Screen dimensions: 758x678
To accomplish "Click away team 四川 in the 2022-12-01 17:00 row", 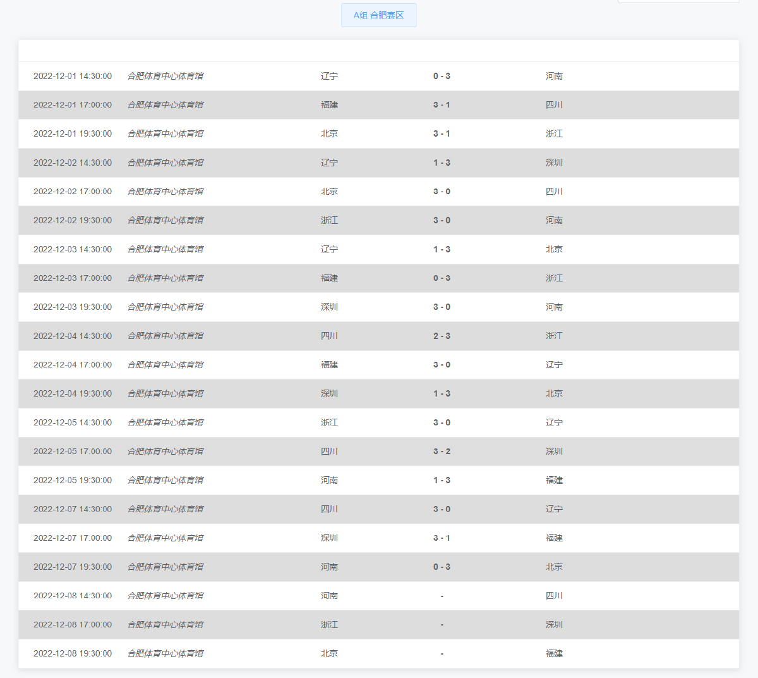I will (x=554, y=105).
